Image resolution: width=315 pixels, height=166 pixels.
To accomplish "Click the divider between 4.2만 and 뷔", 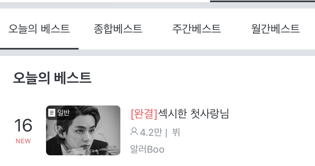I will click(166, 133).
